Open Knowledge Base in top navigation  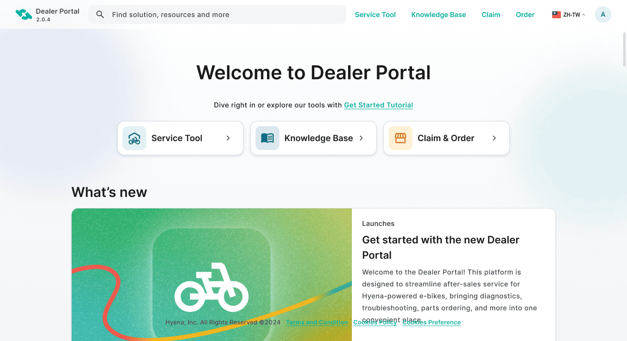[438, 14]
